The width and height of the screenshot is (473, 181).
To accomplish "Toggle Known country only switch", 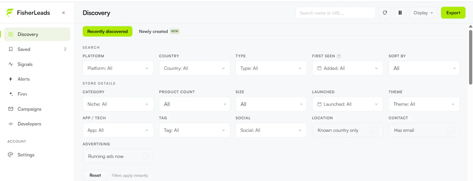I will point(374,130).
